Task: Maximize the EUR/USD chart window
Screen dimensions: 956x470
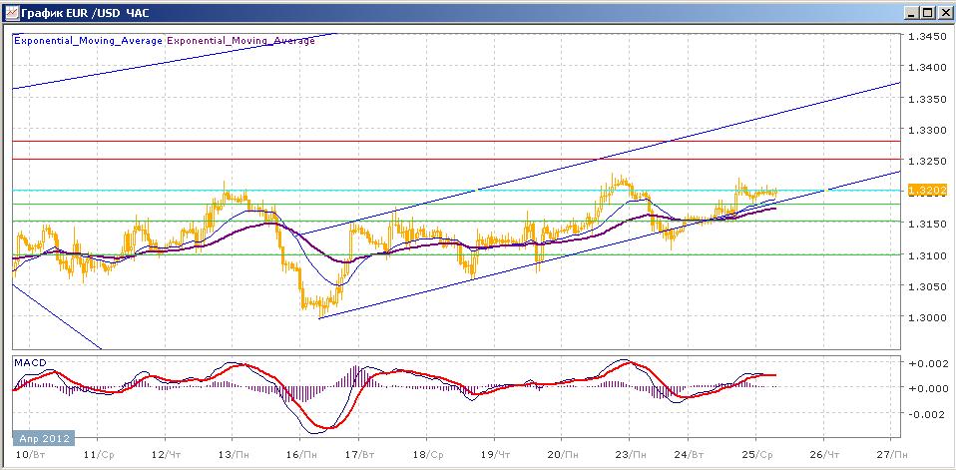Action: coord(927,12)
